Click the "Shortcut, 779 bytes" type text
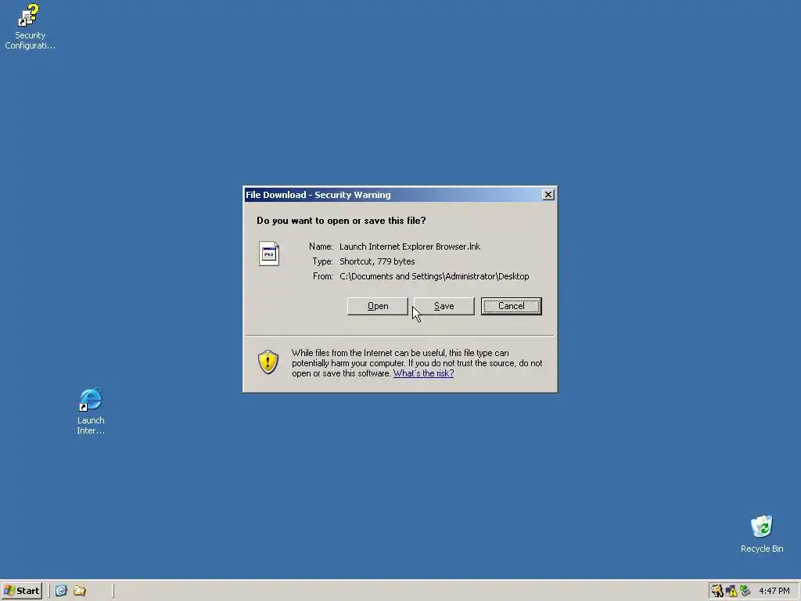This screenshot has height=601, width=801. [x=377, y=261]
